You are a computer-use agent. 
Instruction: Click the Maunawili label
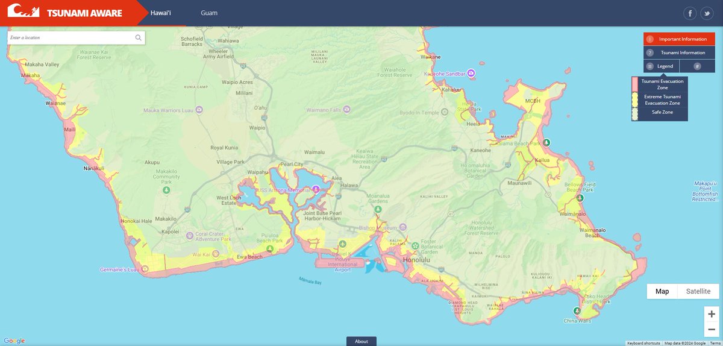[519, 182]
